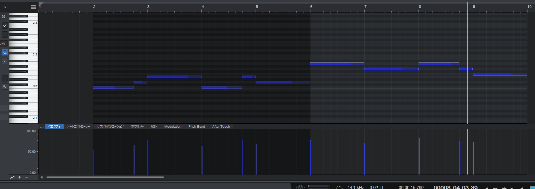Click the 00:00:15.799 time display

click(x=411, y=187)
